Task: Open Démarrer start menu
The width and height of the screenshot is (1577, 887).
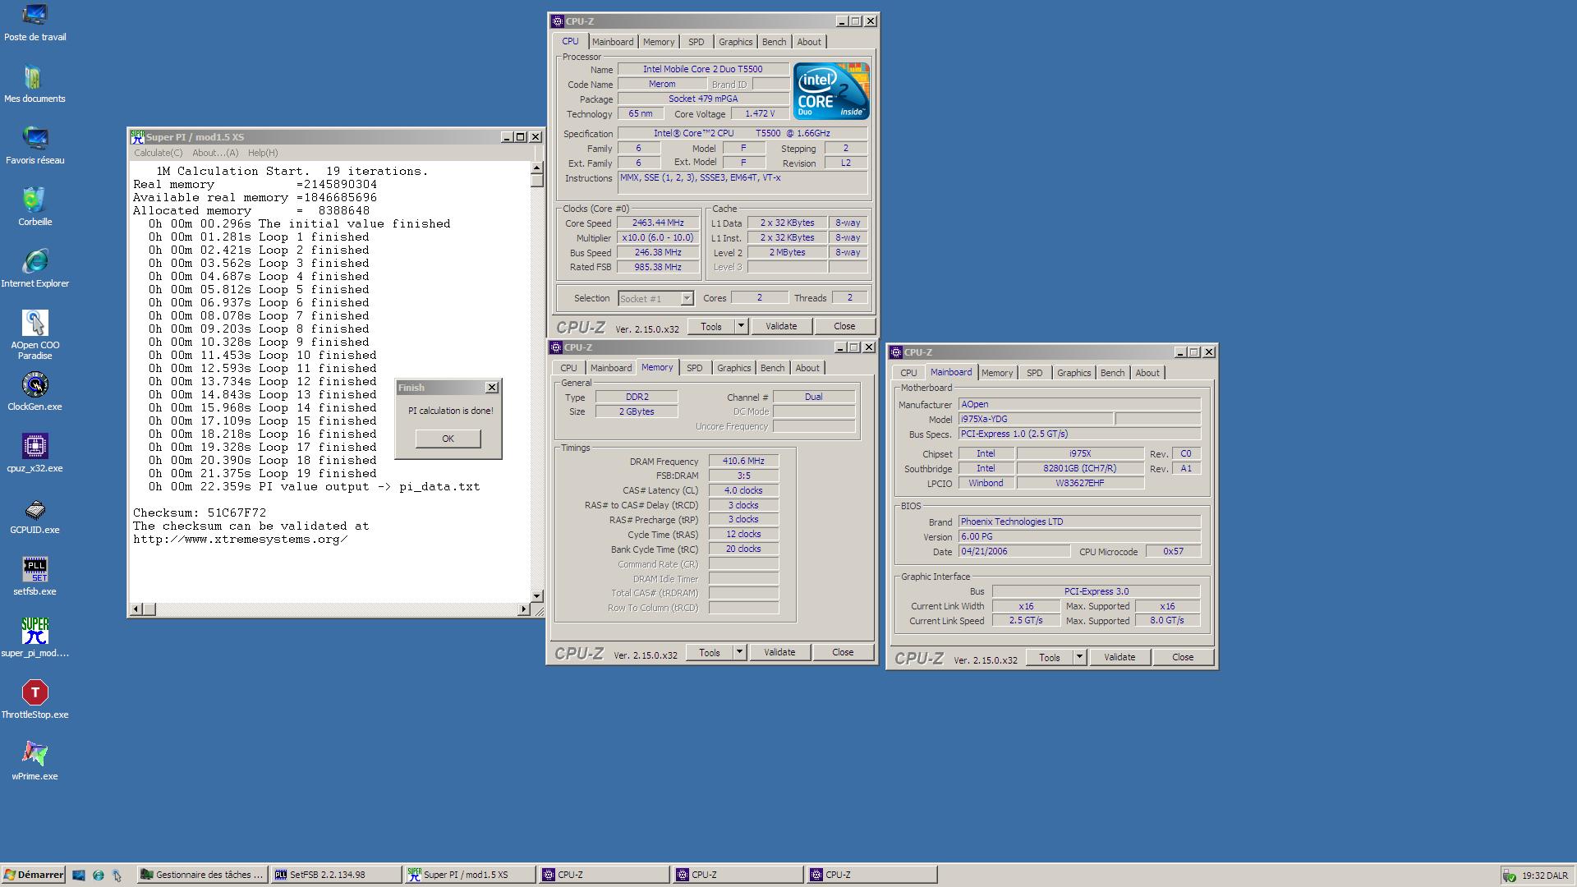Action: (x=34, y=875)
